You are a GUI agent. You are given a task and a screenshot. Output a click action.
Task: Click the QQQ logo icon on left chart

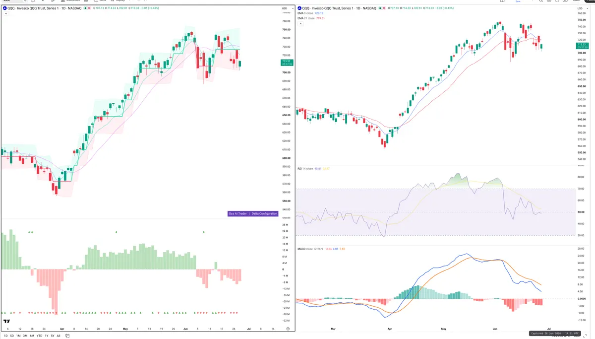[4, 8]
